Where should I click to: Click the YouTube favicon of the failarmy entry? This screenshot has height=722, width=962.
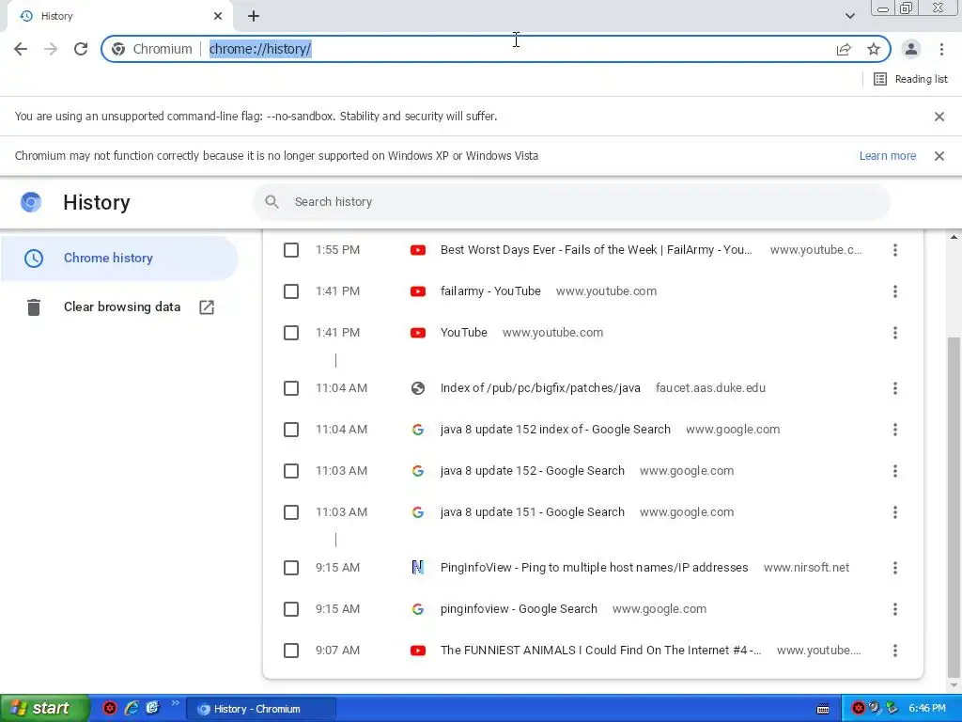tap(418, 291)
